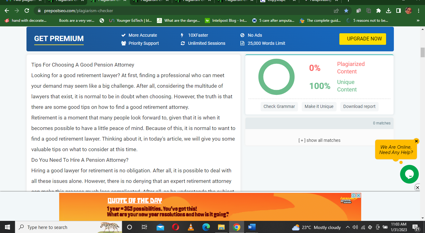The height and width of the screenshot is (233, 425).
Task: Click the 'Priority Support' text
Action: 144,43
